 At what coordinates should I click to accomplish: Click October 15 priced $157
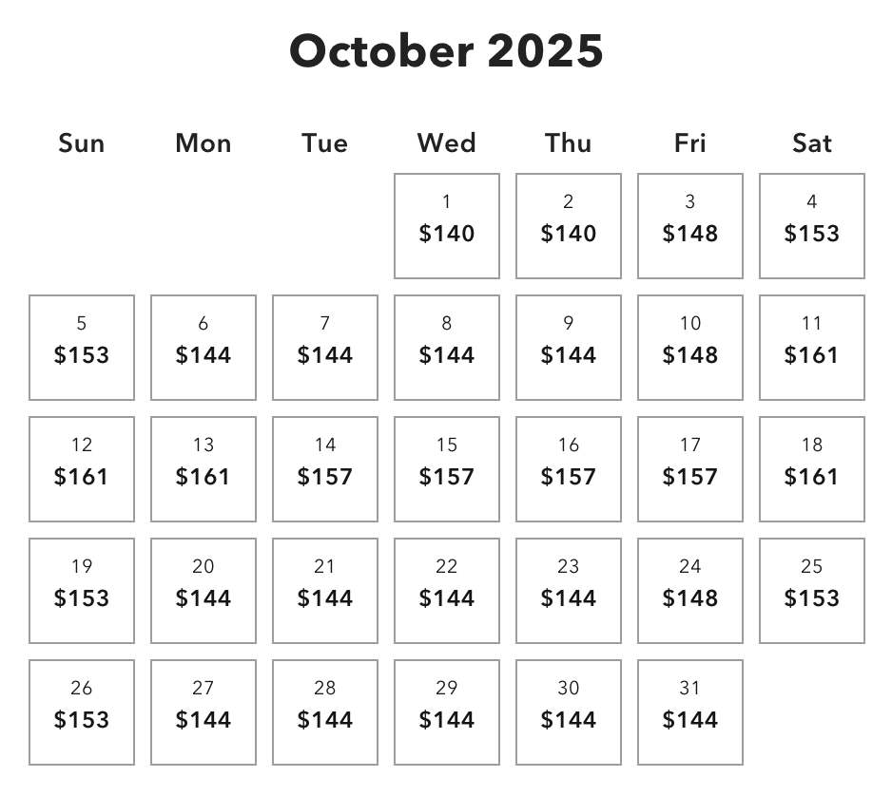tap(446, 469)
